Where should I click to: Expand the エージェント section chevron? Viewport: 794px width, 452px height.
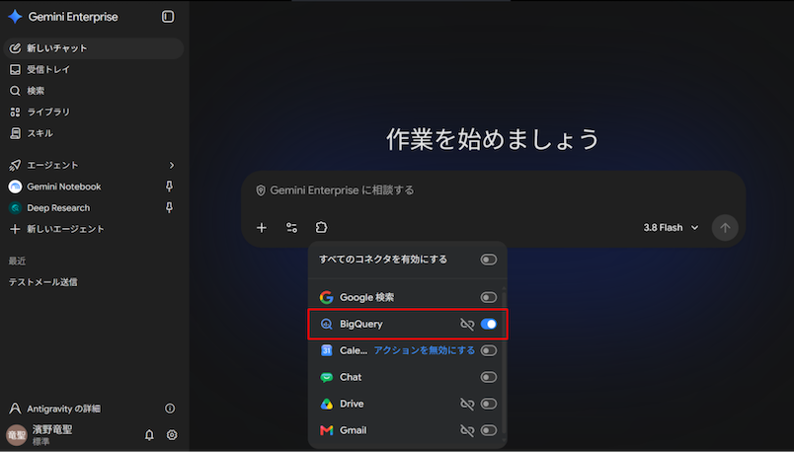pyautogui.click(x=172, y=165)
